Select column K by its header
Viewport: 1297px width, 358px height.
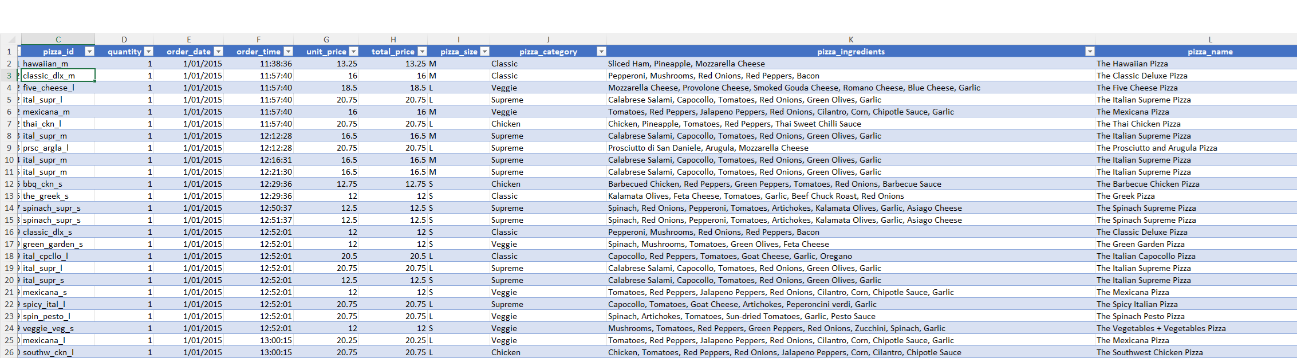coord(851,40)
